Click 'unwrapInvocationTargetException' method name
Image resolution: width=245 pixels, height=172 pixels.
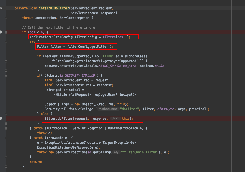(102, 143)
